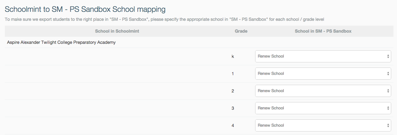397x135 pixels.
Task: Click the grade 1 label
Action: 233,74
